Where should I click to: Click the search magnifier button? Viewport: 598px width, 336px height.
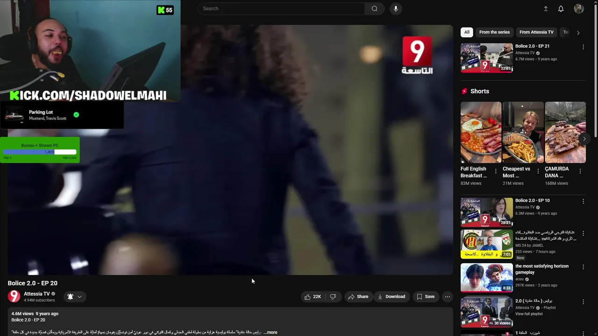coord(374,8)
